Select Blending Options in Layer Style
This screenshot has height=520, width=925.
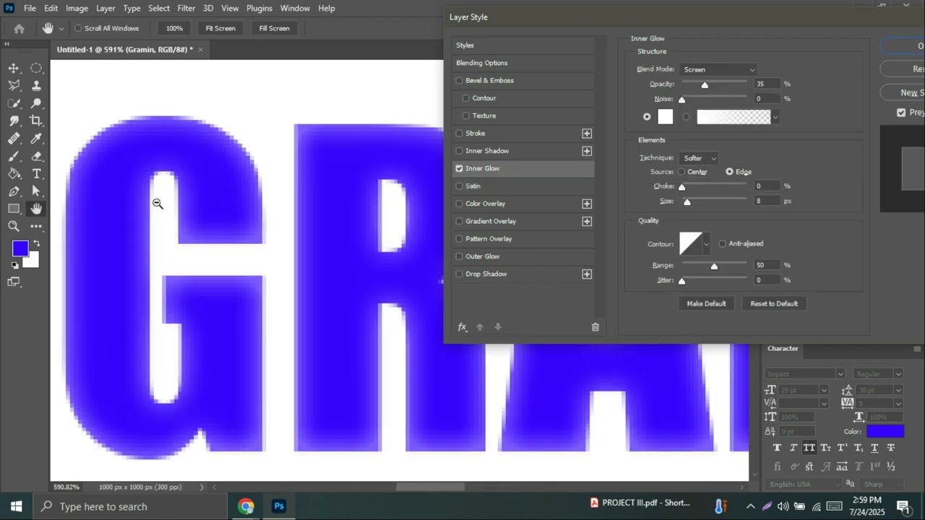coord(481,63)
